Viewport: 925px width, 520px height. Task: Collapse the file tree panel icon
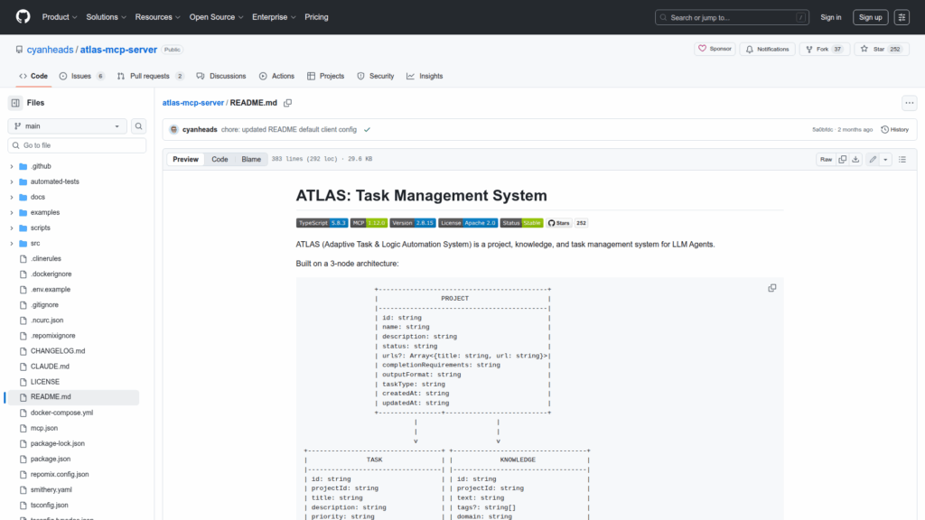(x=15, y=103)
